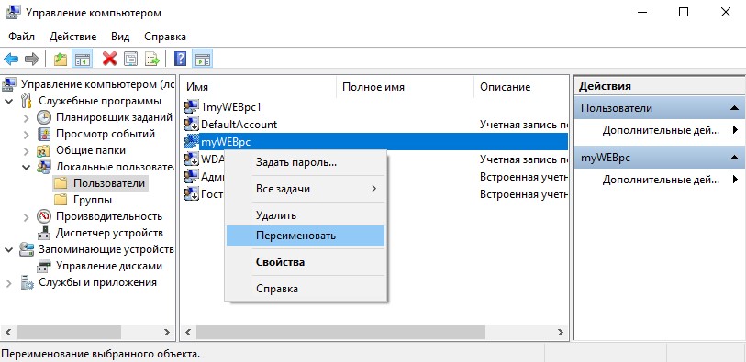Click the user list horizontal scrollbar

point(340,332)
